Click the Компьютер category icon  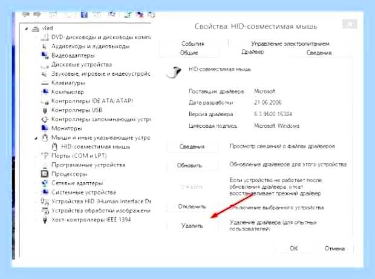pyautogui.click(x=45, y=92)
